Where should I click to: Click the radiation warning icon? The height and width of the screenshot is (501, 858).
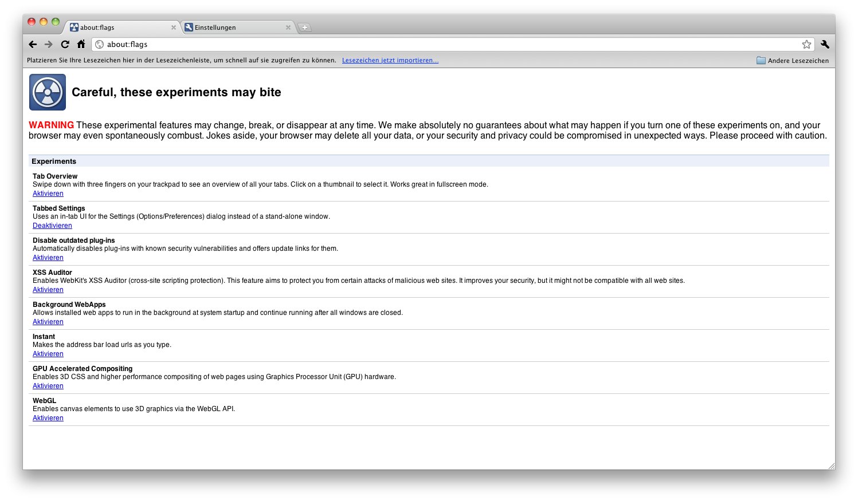point(47,92)
